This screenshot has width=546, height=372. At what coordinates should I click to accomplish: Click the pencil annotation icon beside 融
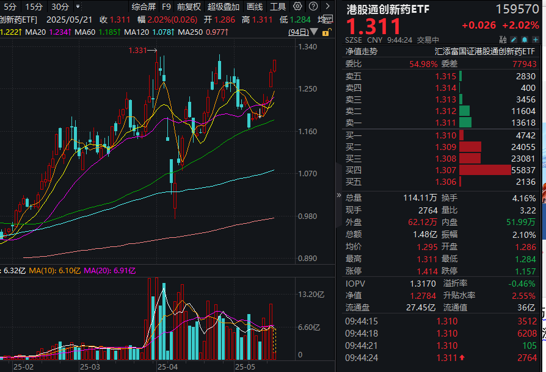513,38
